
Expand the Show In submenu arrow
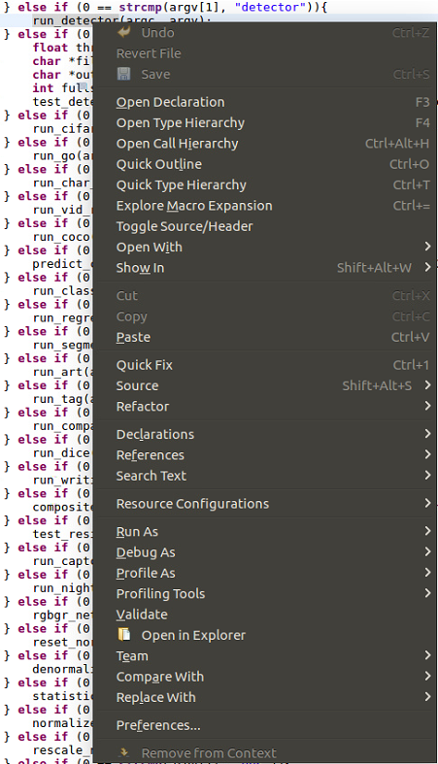(x=427, y=267)
